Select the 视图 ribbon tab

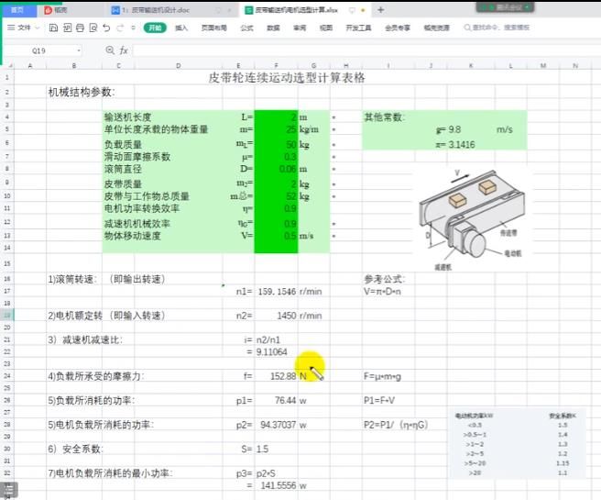[x=326, y=28]
